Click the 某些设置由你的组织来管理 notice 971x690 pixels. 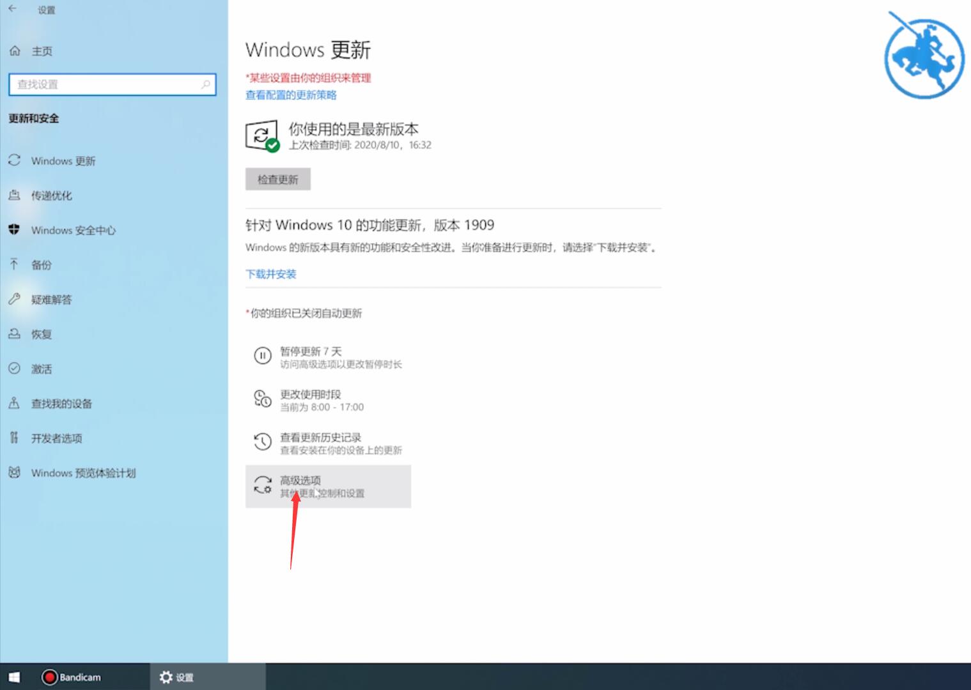(308, 78)
